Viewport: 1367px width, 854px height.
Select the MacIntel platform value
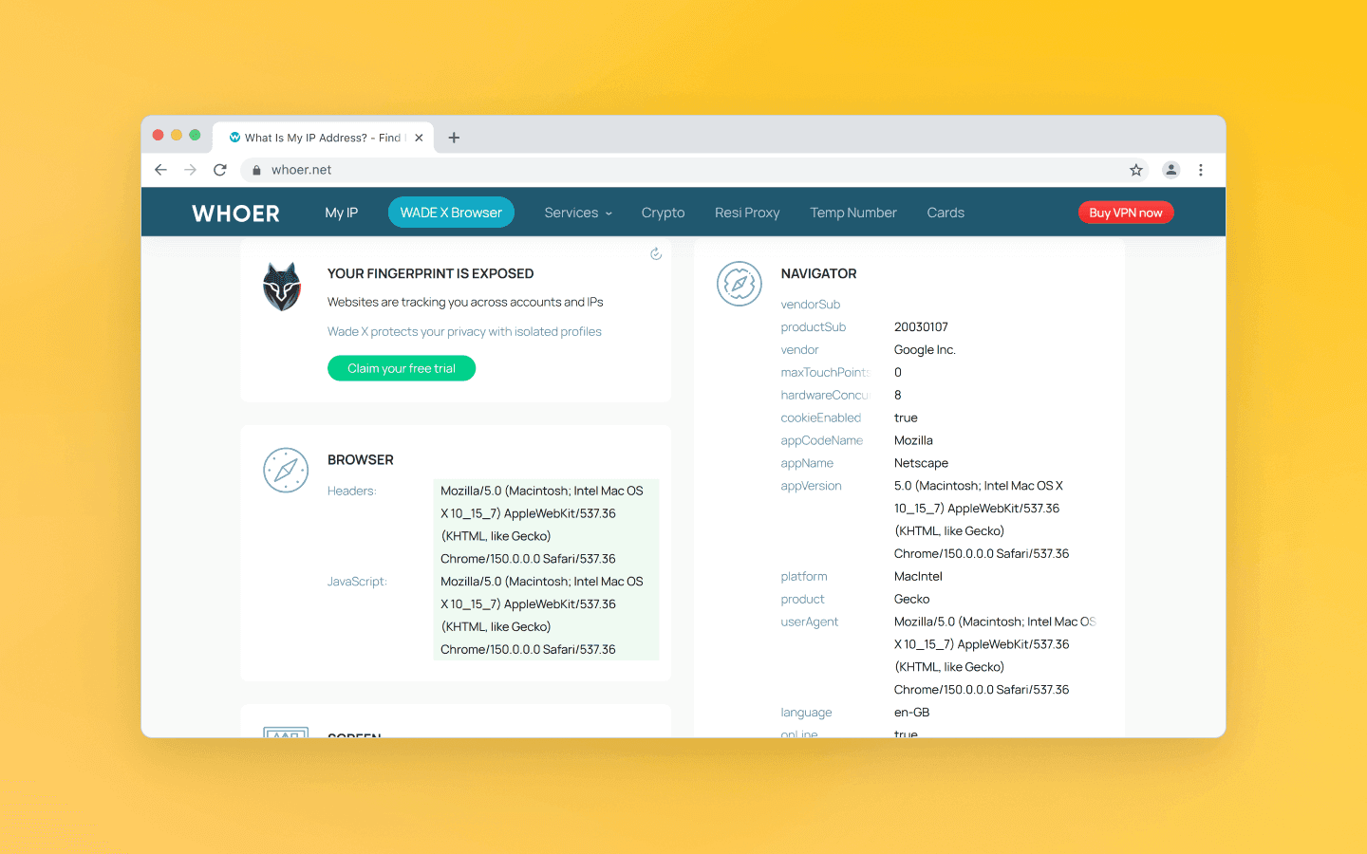(x=918, y=577)
